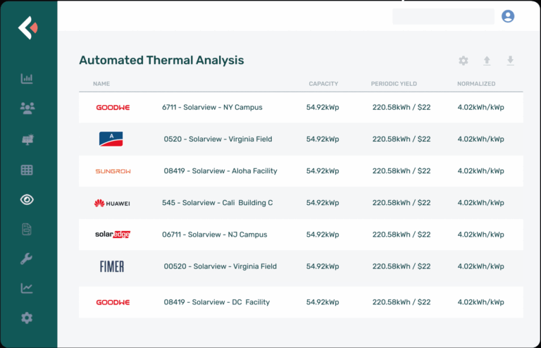This screenshot has height=348, width=541.
Task: Click 4.02kWh/kWp in Cali Building C row
Action: (480, 202)
